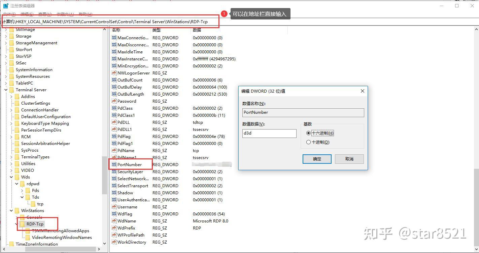This screenshot has height=253, width=479.
Task: Collapse the Terminal Server tree node
Action: [x=6, y=90]
